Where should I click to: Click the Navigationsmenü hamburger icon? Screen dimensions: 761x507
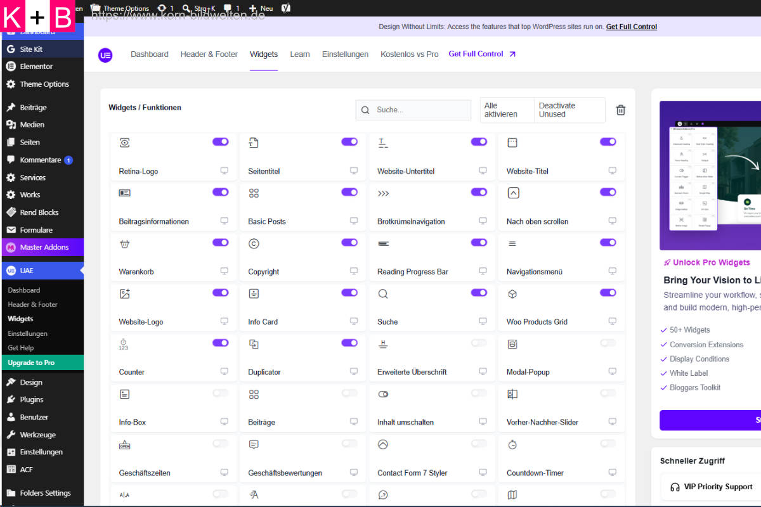512,243
